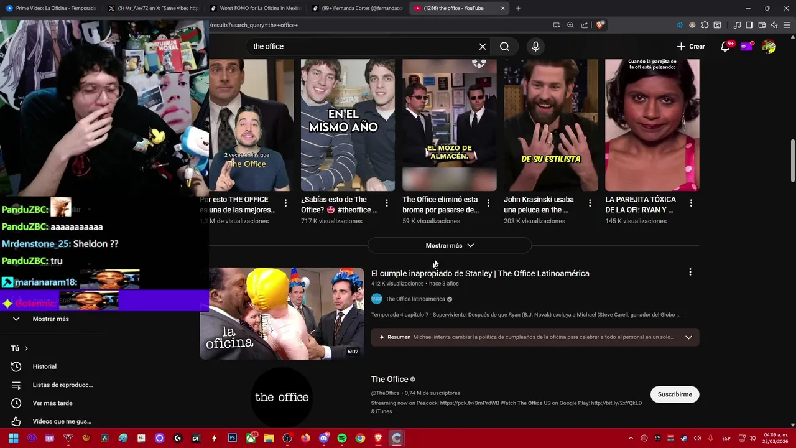Expand sidebar Mostrar más chevron
This screenshot has height=448, width=796.
click(x=16, y=319)
